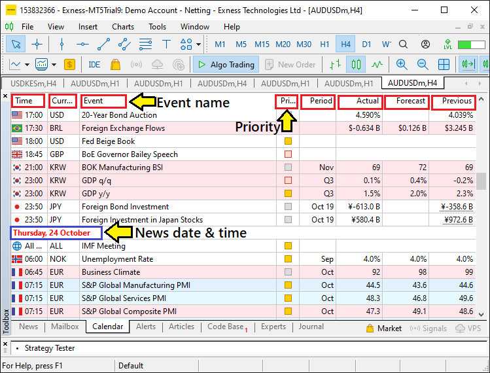Open the signals broadcast icon

136,65
